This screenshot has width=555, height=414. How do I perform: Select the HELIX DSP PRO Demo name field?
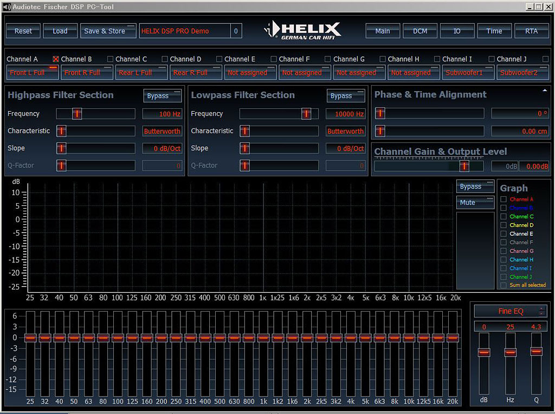pyautogui.click(x=184, y=31)
